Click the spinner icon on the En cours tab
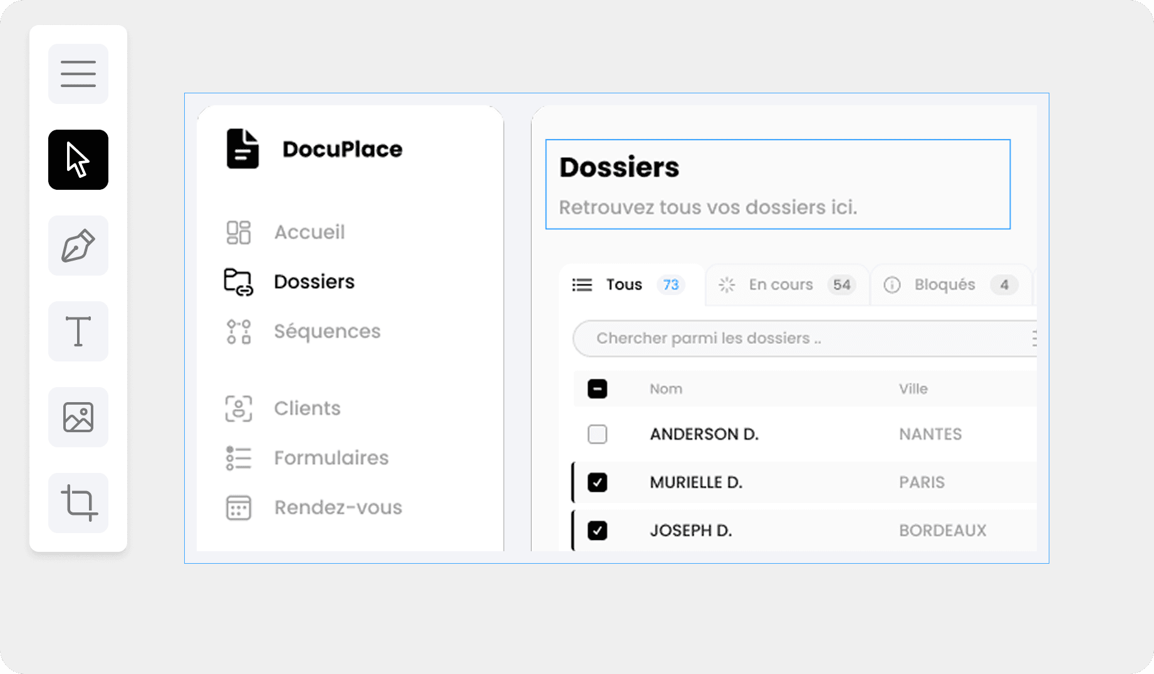1154x674 pixels. [727, 285]
